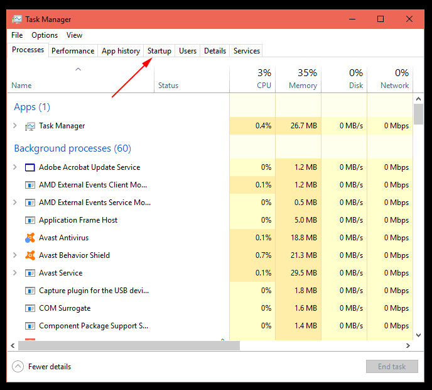Sort processes by Disk column
This screenshot has width=432, height=390.
point(344,79)
